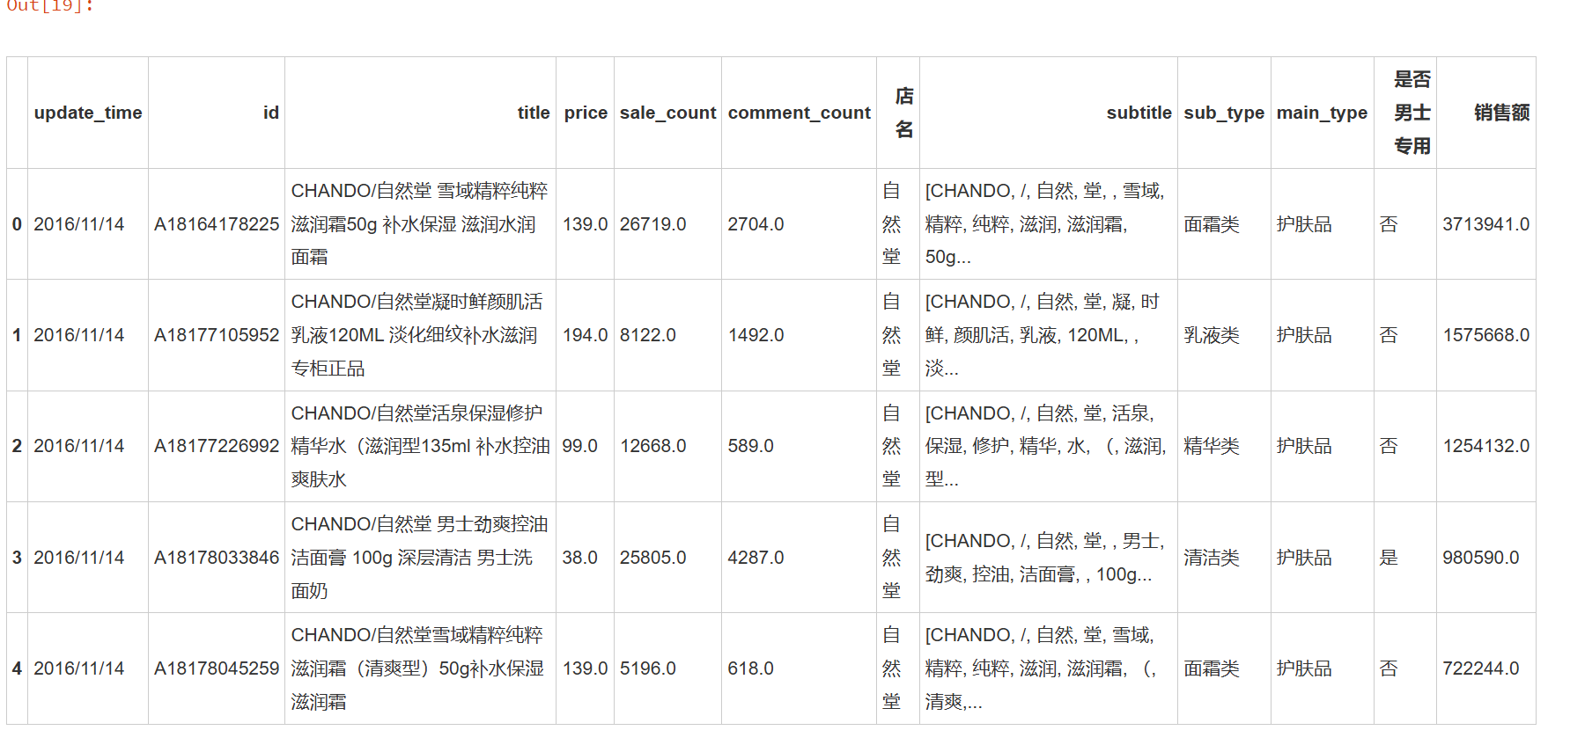Click title starting CHANDO/自然堂 男士劲爽控油
This screenshot has height=745, width=1570.
coord(419,558)
